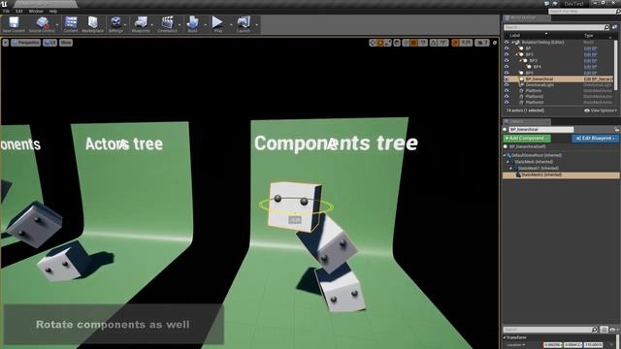Click the World Outliner search field
This screenshot has width=621, height=349.
click(554, 27)
